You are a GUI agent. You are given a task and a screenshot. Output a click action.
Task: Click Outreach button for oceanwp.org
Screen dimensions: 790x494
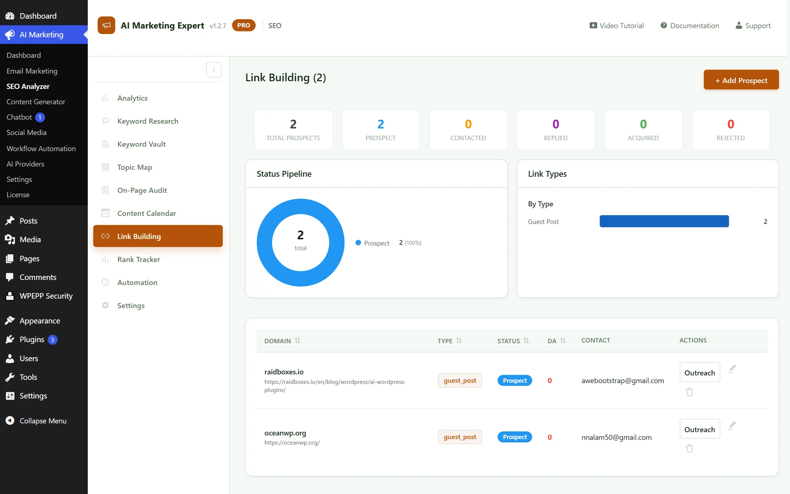(x=700, y=429)
